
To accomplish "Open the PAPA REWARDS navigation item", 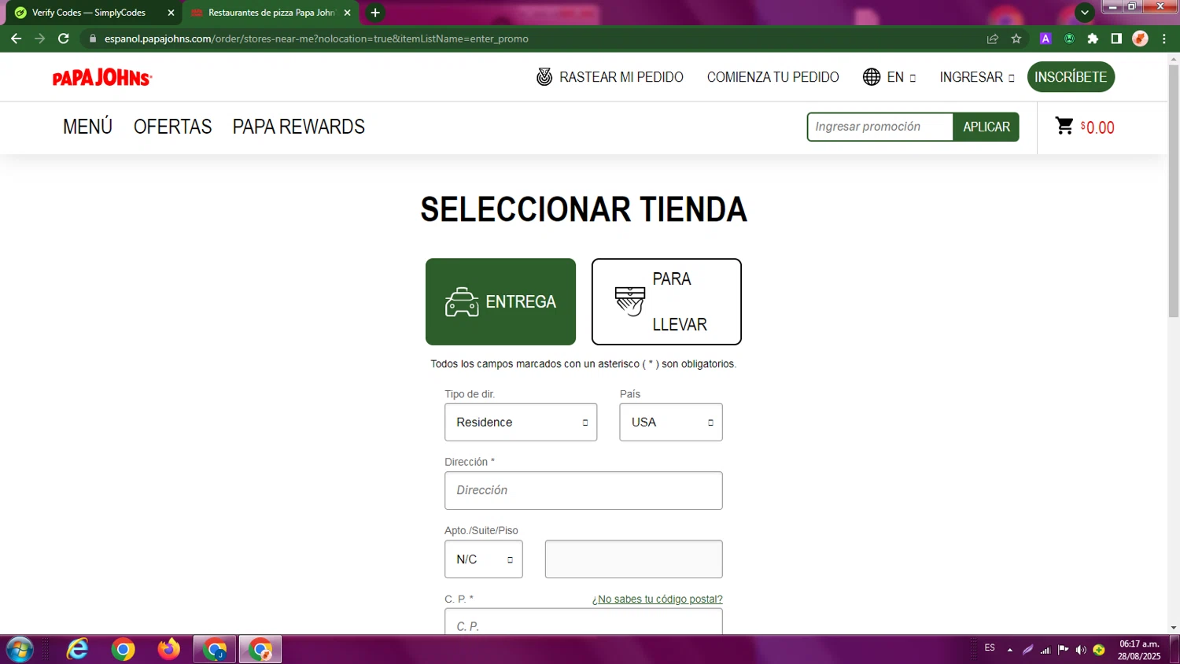I will click(299, 127).
